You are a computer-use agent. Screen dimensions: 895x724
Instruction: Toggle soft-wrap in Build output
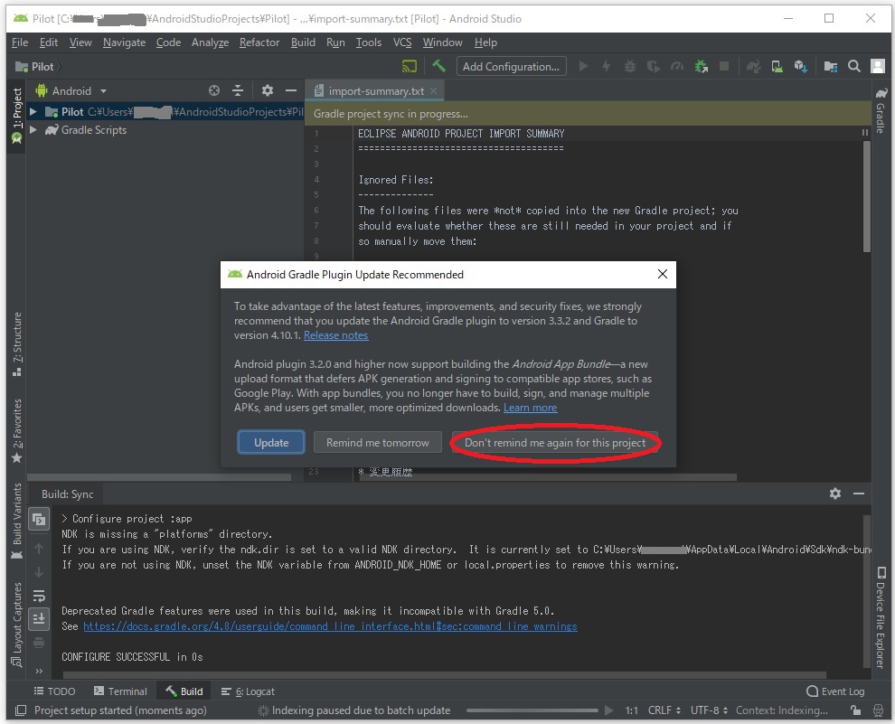(x=39, y=596)
